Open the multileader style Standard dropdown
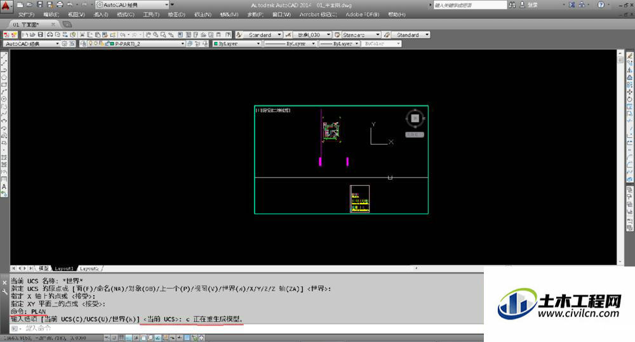 pyautogui.click(x=411, y=35)
